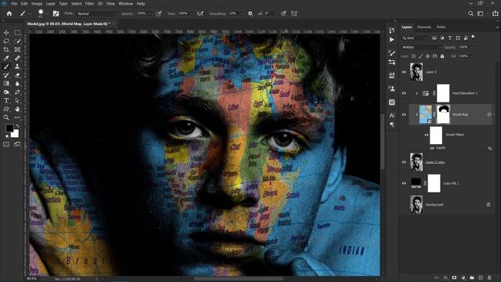Image resolution: width=501 pixels, height=282 pixels.
Task: Toggle airbrush build-up effect
Action: tap(200, 13)
